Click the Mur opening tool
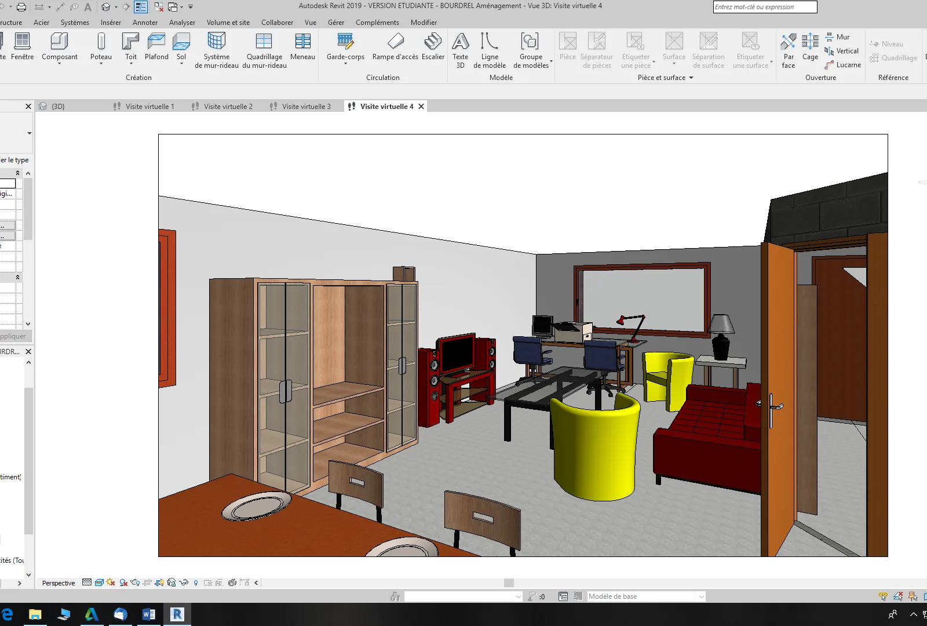 [x=837, y=37]
